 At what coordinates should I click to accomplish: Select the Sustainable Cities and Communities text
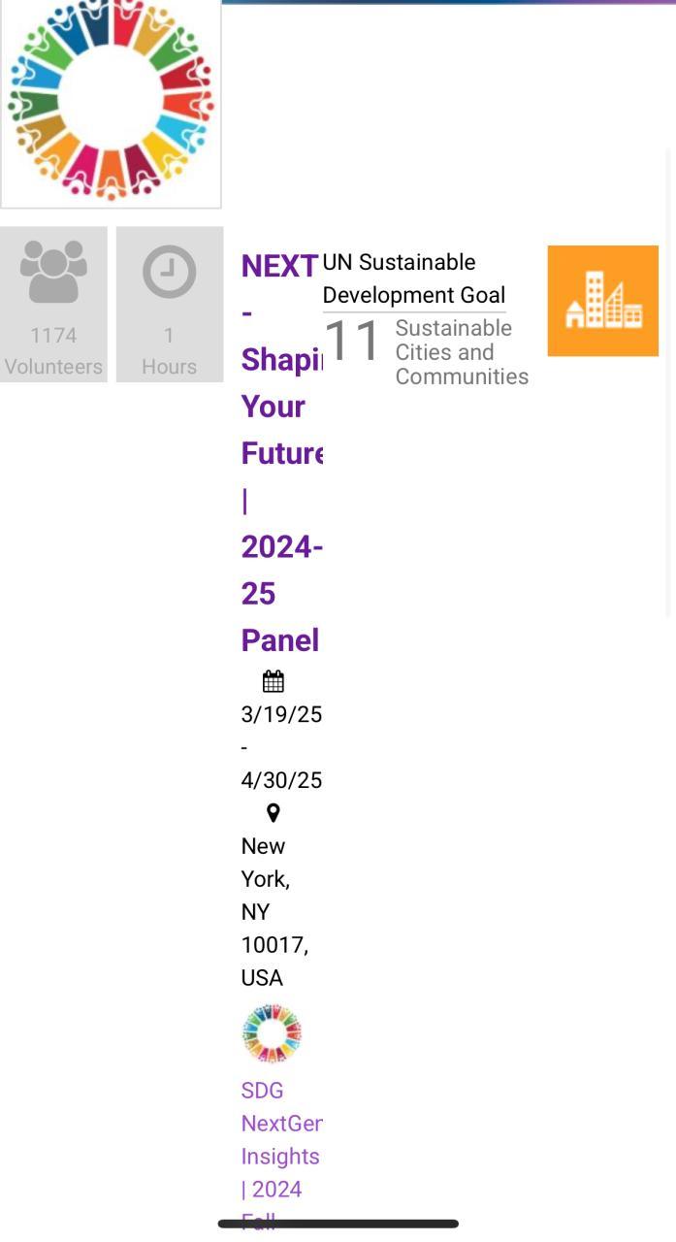(x=461, y=352)
